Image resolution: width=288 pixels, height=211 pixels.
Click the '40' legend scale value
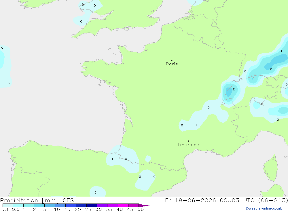pyautogui.click(x=120, y=209)
